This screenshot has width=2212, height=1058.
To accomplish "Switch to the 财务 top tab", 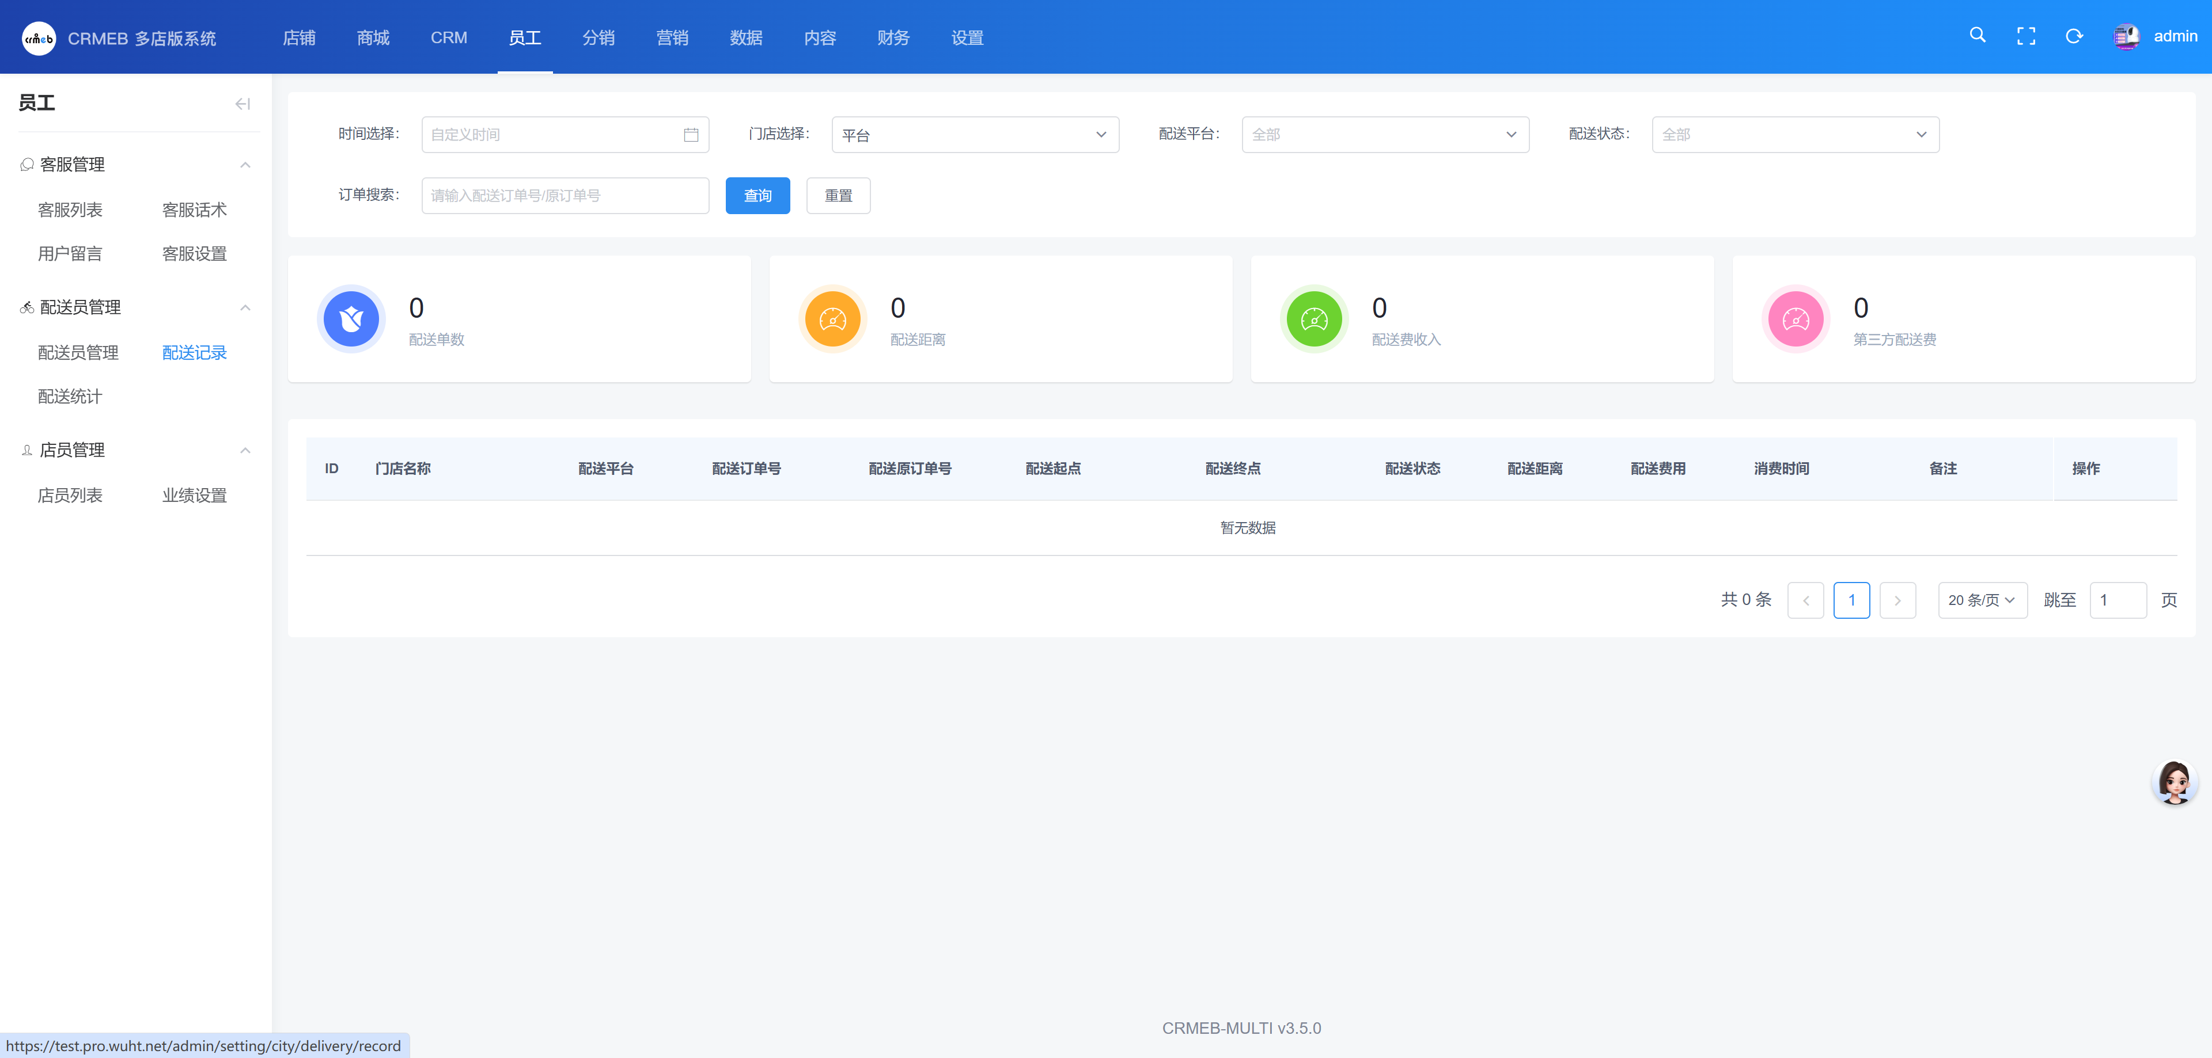I will click(x=893, y=38).
